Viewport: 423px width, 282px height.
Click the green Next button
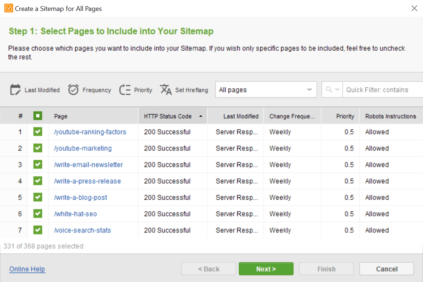pyautogui.click(x=266, y=269)
